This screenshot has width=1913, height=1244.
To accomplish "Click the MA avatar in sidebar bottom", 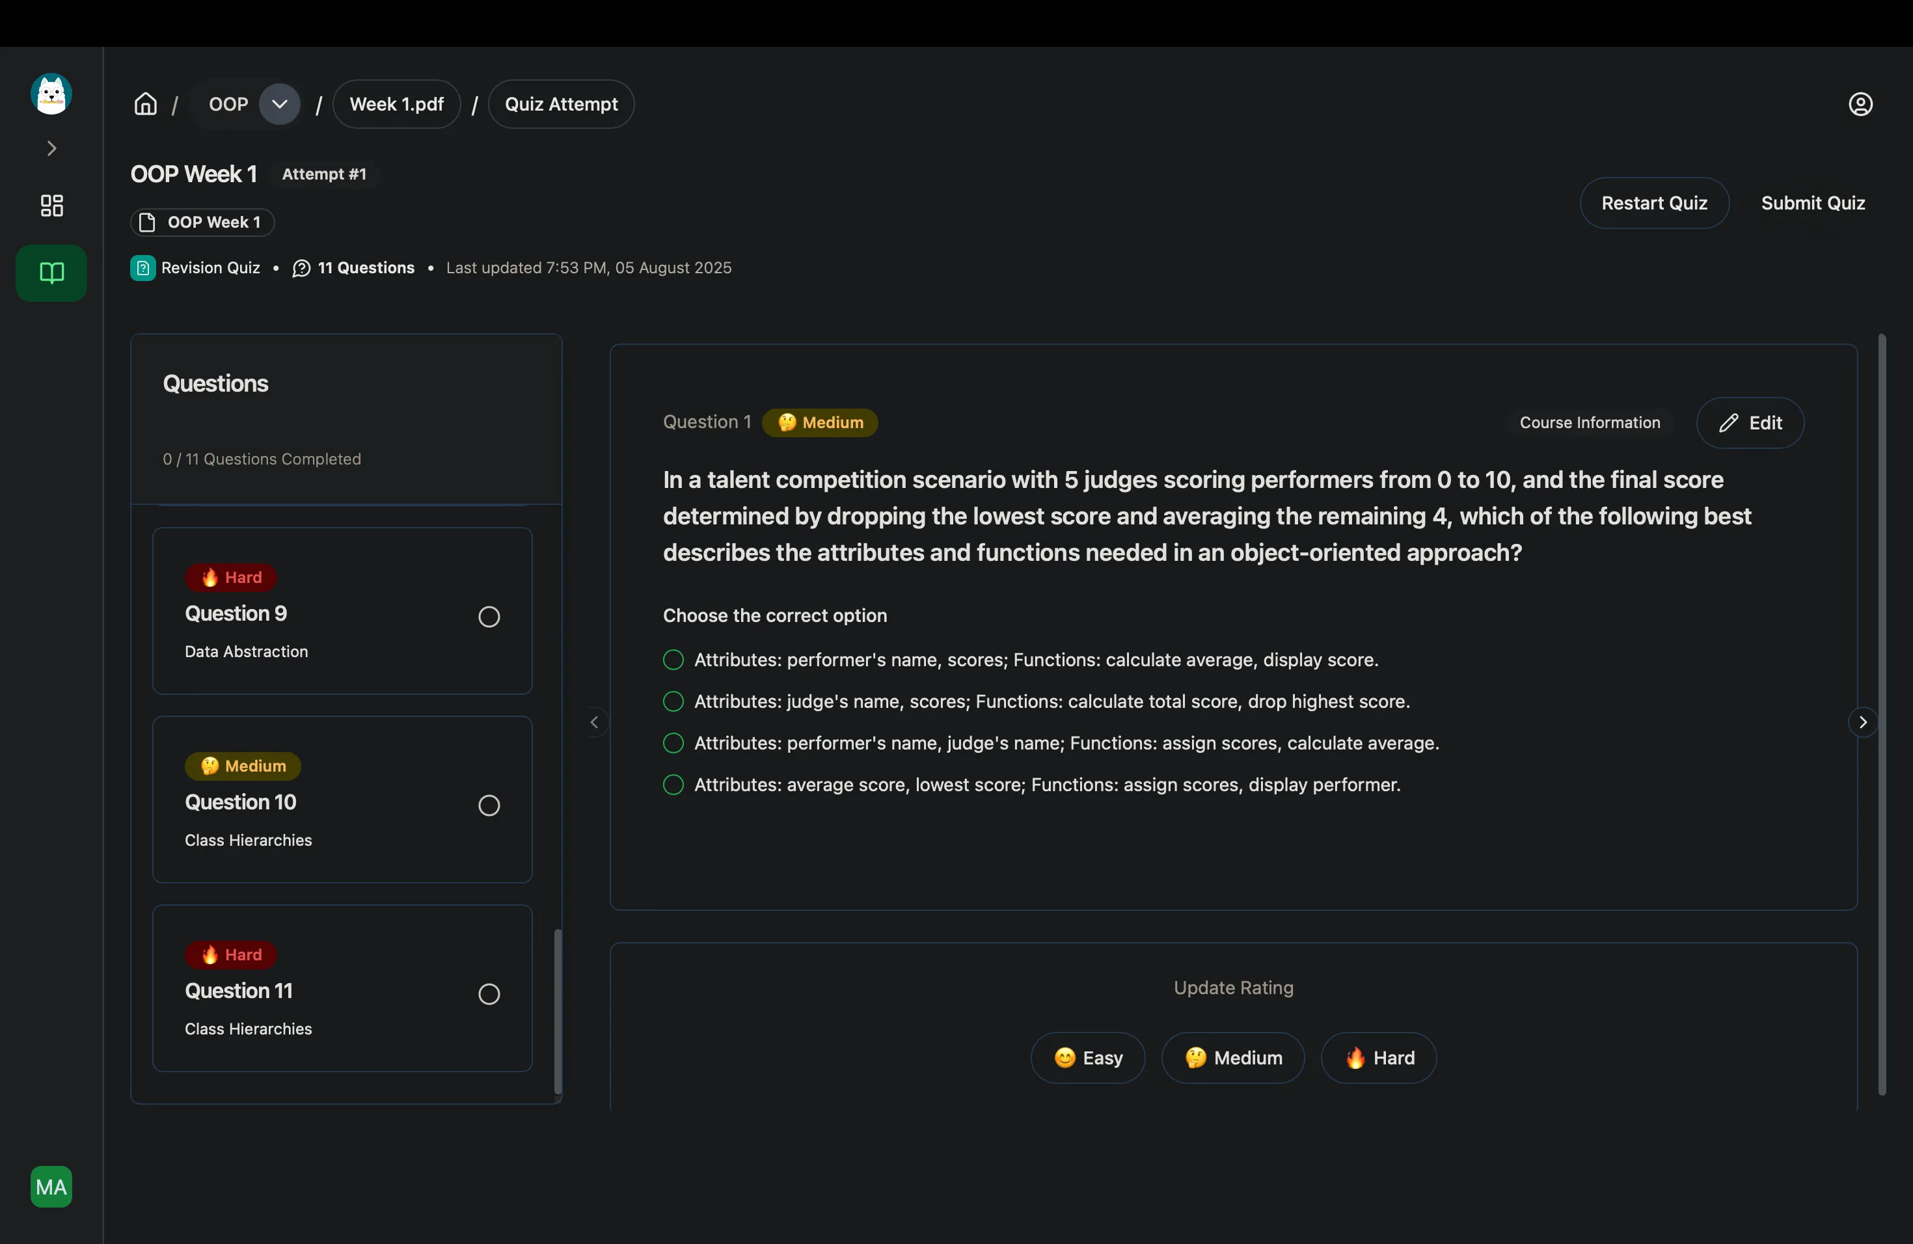I will click(51, 1186).
